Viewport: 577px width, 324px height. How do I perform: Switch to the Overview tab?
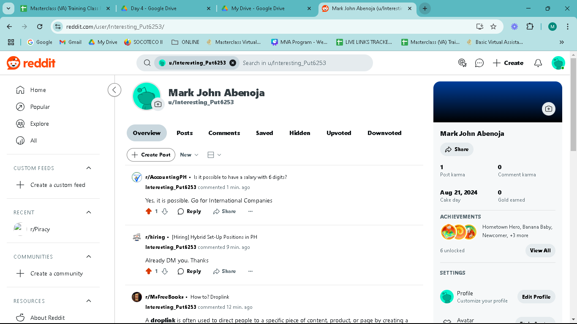tap(147, 133)
